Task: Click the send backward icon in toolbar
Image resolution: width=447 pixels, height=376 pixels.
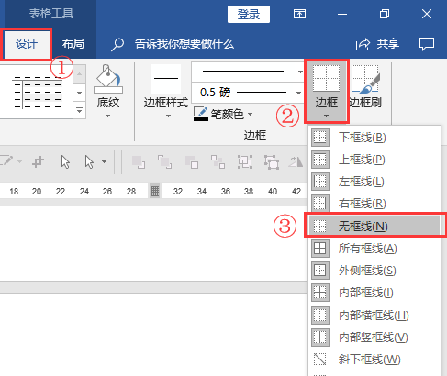Action: pyautogui.click(x=164, y=161)
